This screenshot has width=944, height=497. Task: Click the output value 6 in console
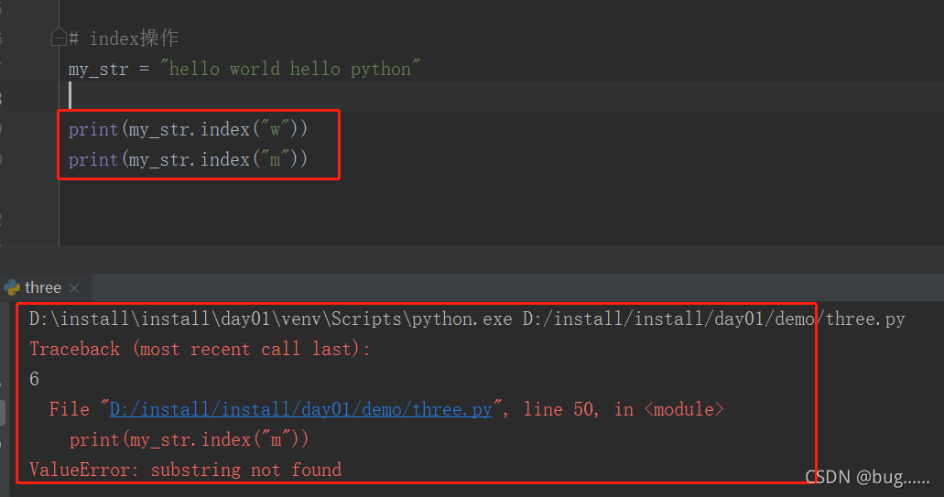coord(34,379)
